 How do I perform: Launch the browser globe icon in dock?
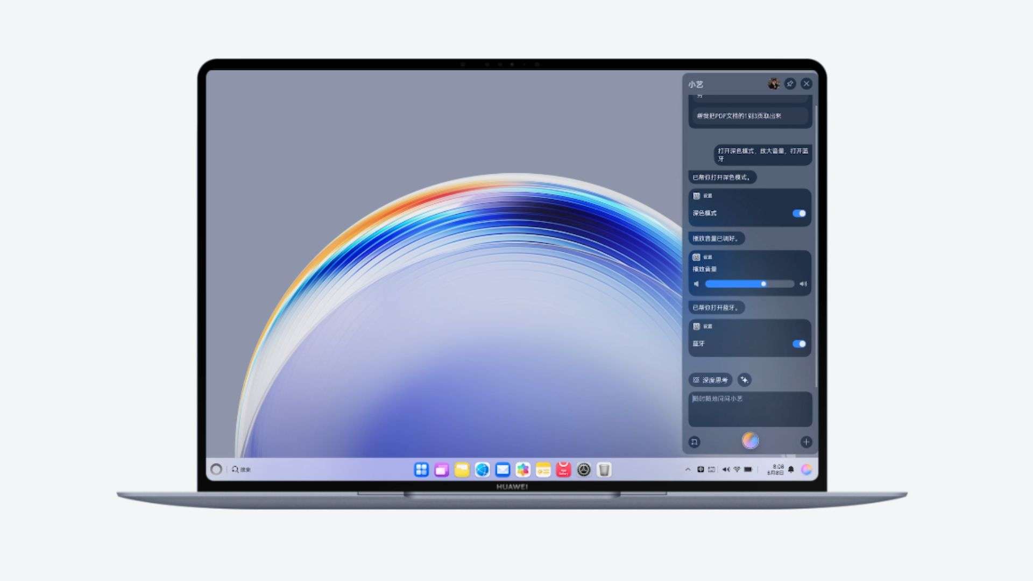482,470
